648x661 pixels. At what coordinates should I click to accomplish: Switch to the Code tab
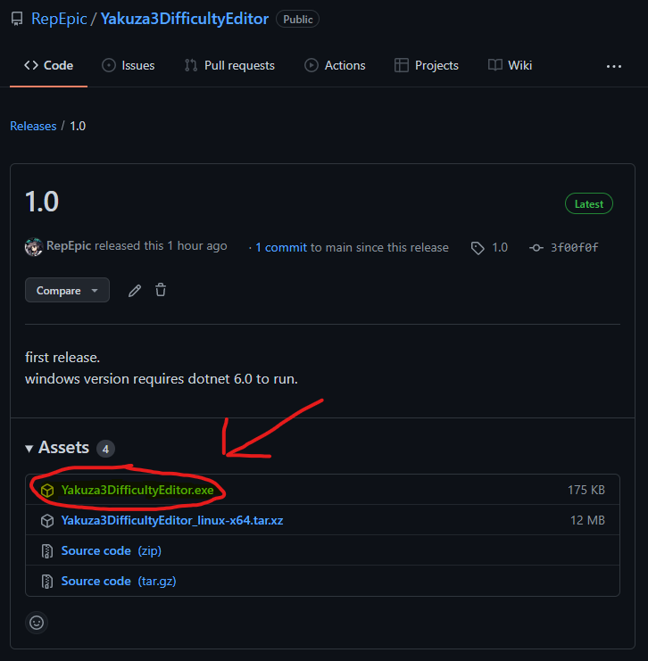tap(48, 65)
